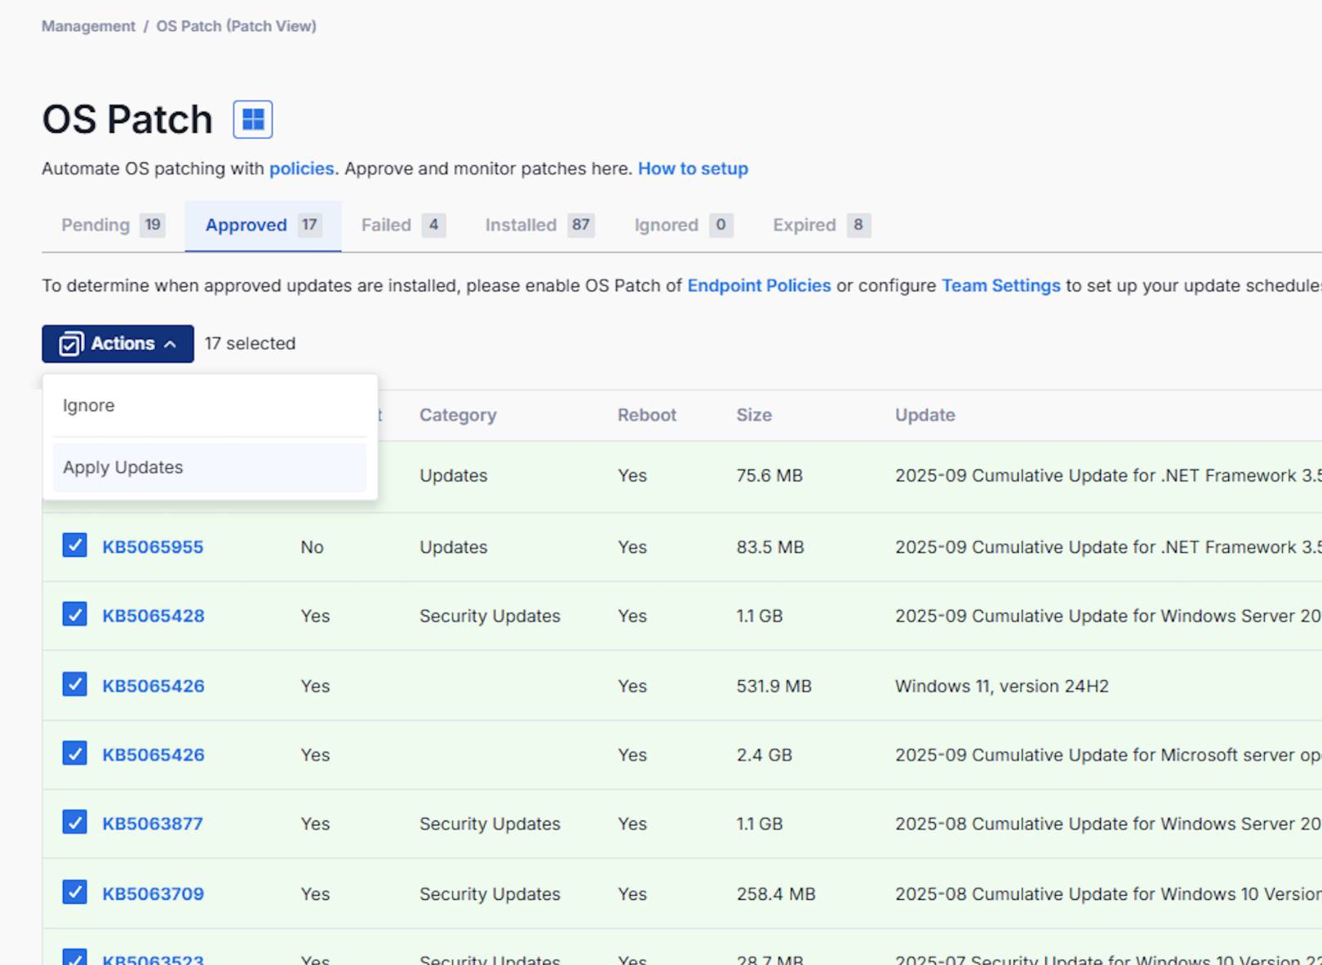The width and height of the screenshot is (1322, 965).
Task: Uncheck the KB5065955 row checkbox
Action: [x=74, y=545]
